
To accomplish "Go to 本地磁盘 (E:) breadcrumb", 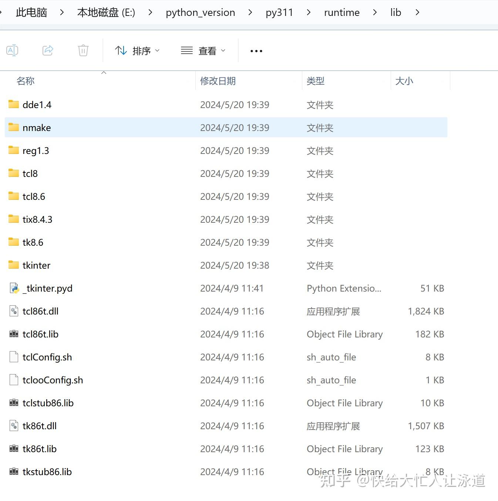I will (x=106, y=13).
